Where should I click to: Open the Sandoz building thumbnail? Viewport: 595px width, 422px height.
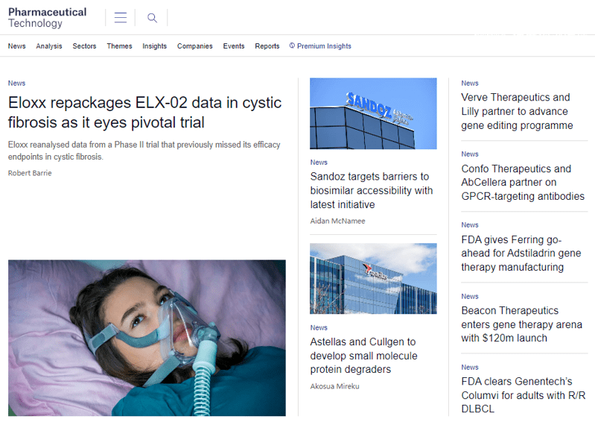pos(373,113)
